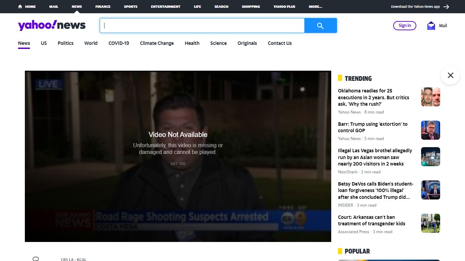This screenshot has width=465, height=261.
Task: Focus the search input field
Action: 202,25
